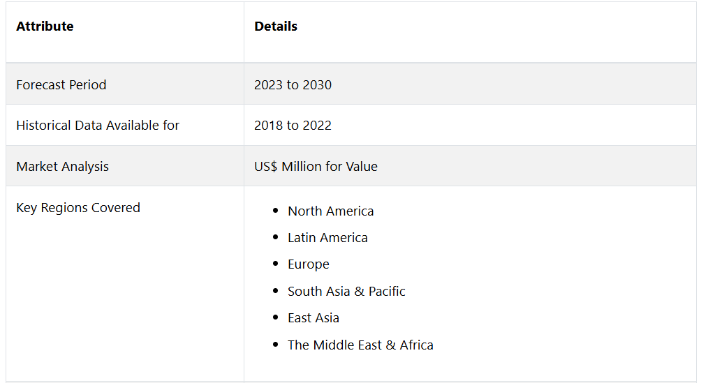This screenshot has height=383, width=708.
Task: Click bullet point beside Latin America
Action: [x=275, y=236]
